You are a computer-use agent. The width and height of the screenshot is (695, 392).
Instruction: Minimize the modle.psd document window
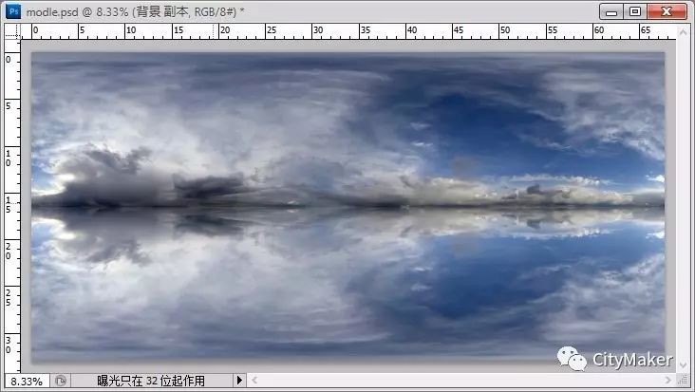611,11
